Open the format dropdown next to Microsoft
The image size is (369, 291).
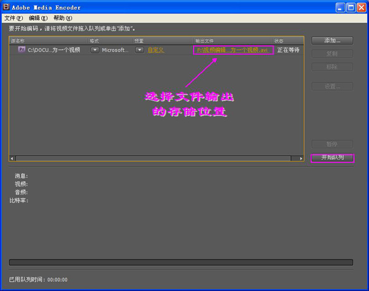(95, 50)
